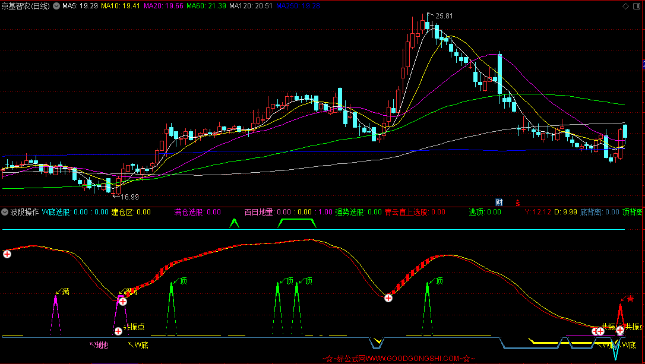Click the 青云直上选股: 0.00 label
Viewport: 645px width, 364px height.
tap(415, 212)
